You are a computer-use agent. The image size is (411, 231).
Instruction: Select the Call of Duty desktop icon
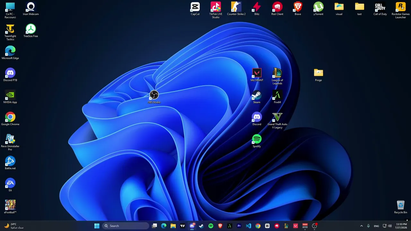click(380, 9)
